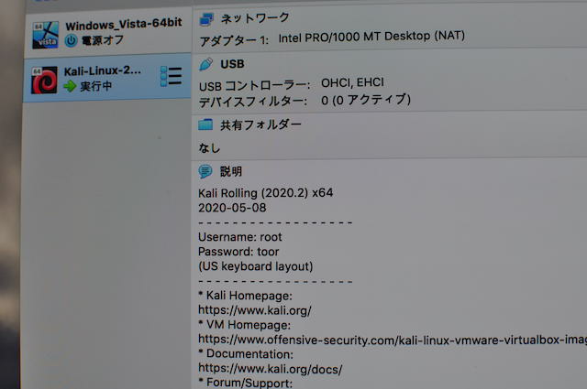This screenshot has width=587, height=389.
Task: Click the Username: root line
Action: point(240,237)
